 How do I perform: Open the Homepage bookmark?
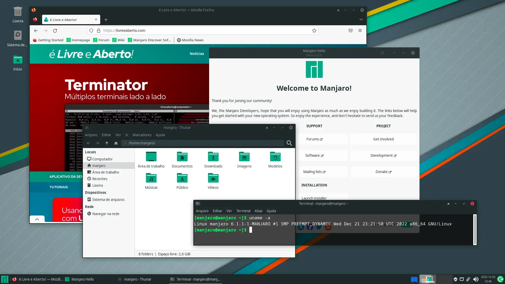tap(78, 40)
